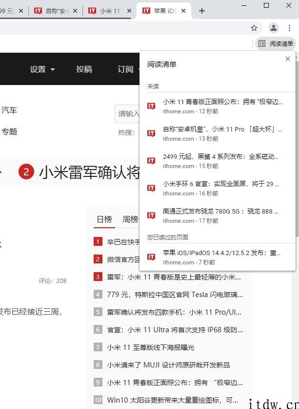Open reading list item 自称"安卓机皇"
This screenshot has width=299, height=409.
[x=218, y=133]
